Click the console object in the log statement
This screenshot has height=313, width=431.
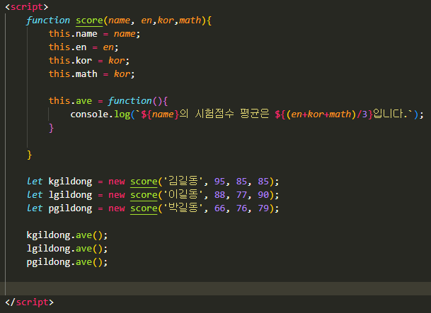[x=89, y=114]
